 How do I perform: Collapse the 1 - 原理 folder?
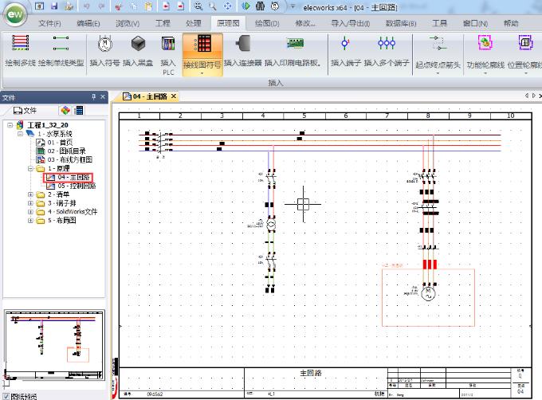(x=30, y=169)
